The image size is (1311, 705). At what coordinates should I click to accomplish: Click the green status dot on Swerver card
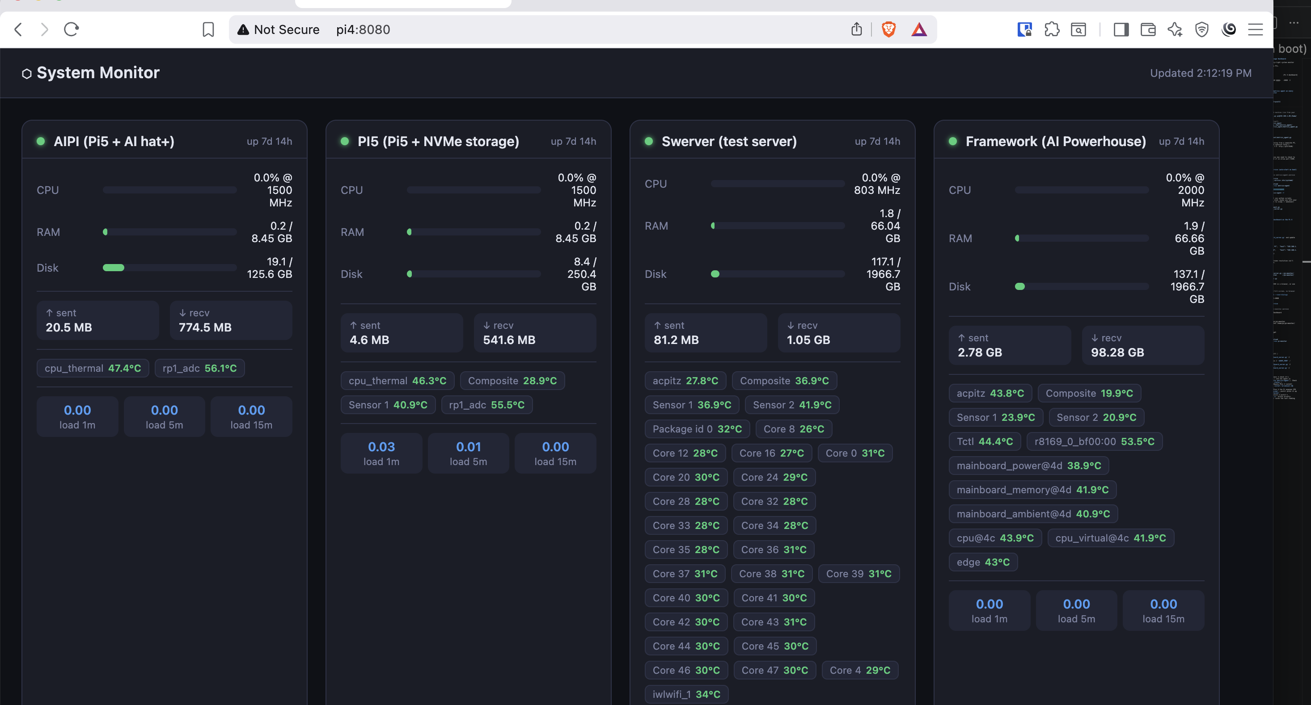coord(648,142)
